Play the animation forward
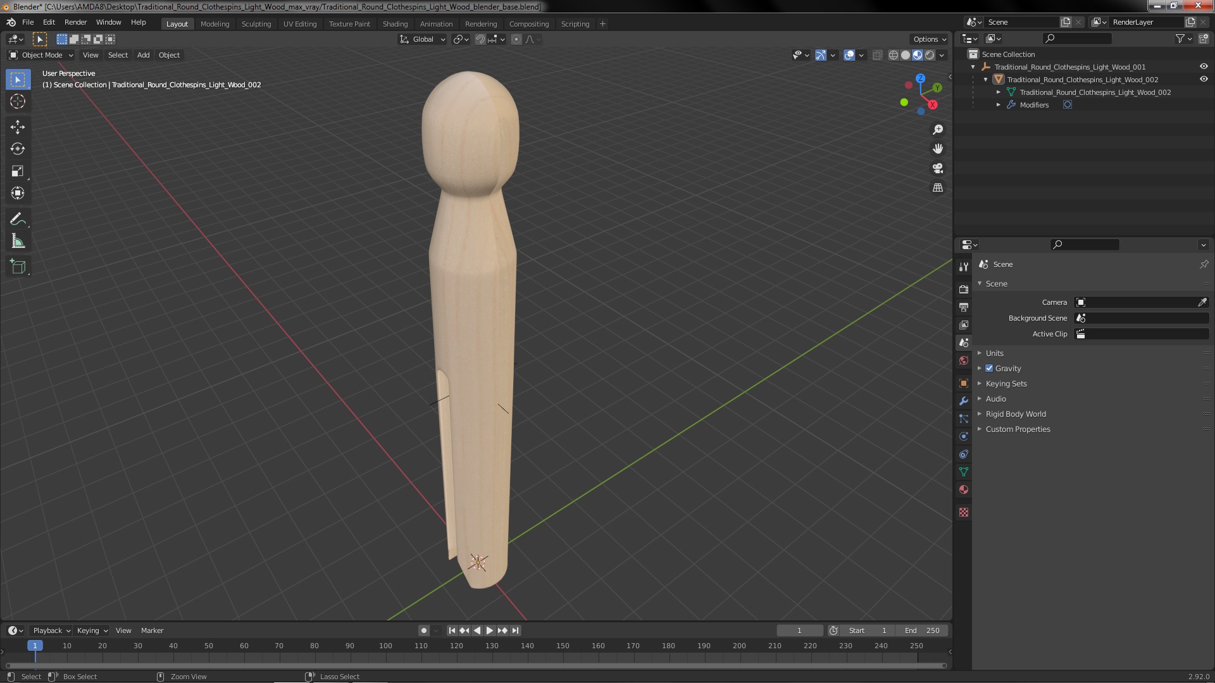 click(x=490, y=631)
